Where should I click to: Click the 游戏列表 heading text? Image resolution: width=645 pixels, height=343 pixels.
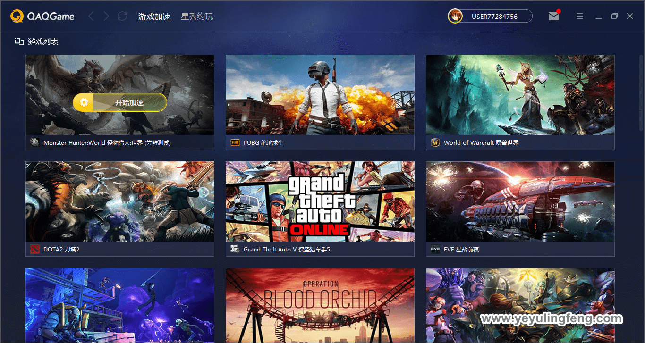click(x=43, y=42)
